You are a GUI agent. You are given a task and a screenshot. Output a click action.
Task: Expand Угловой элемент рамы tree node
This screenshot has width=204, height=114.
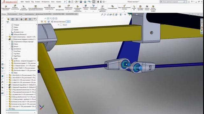(7, 37)
